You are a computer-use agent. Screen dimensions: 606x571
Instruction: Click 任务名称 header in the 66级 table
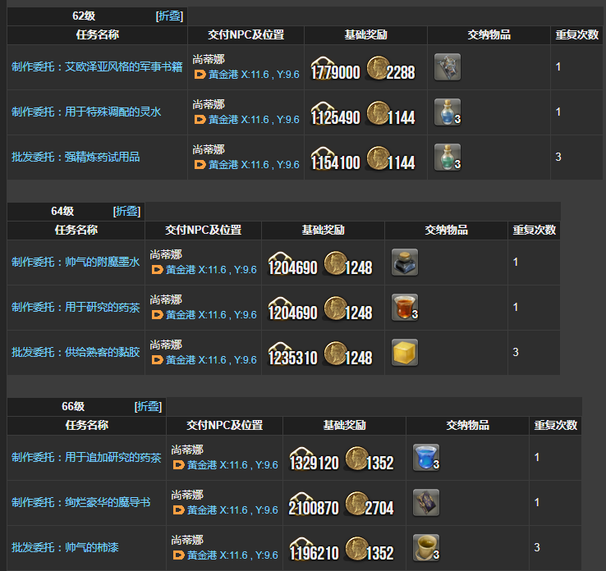[x=87, y=426]
